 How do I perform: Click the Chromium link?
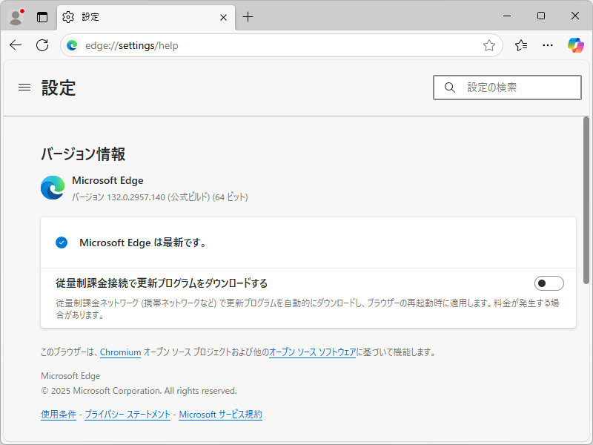coord(120,352)
